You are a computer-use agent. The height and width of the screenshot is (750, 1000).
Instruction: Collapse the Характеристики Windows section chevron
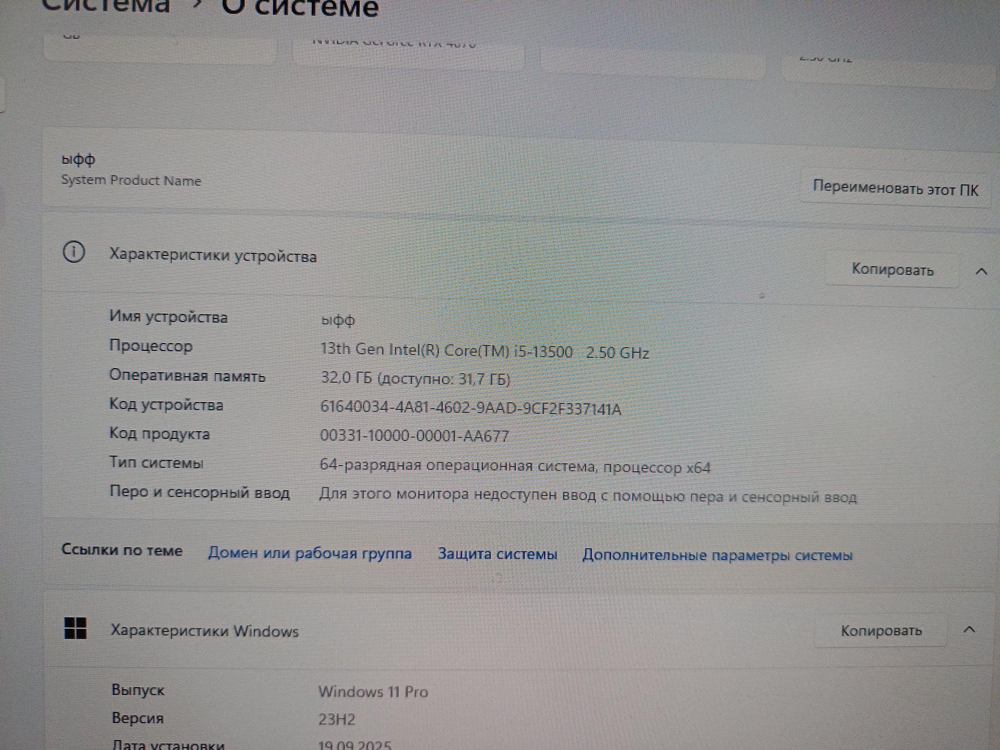click(x=969, y=629)
